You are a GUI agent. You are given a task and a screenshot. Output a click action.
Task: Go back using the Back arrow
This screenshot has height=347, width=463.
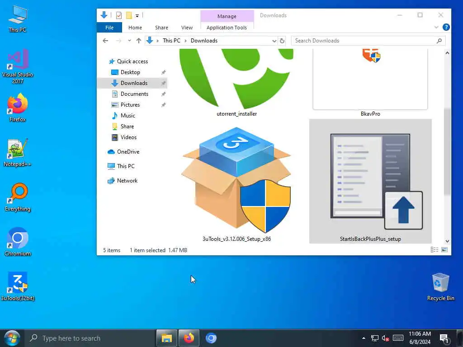pyautogui.click(x=105, y=41)
